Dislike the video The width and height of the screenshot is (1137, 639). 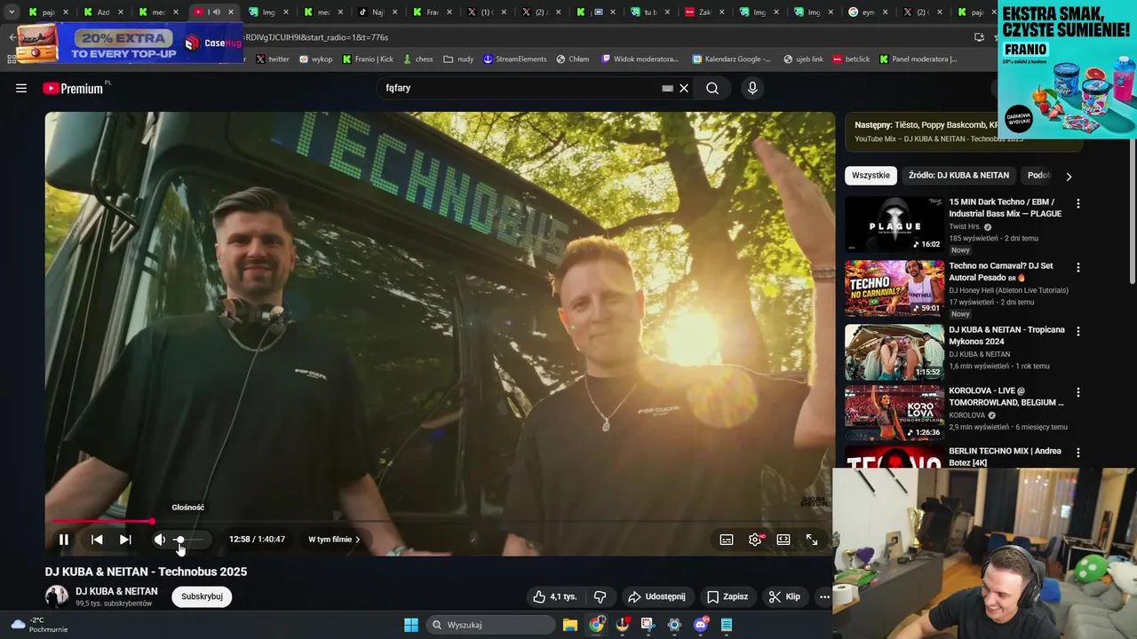click(x=600, y=596)
